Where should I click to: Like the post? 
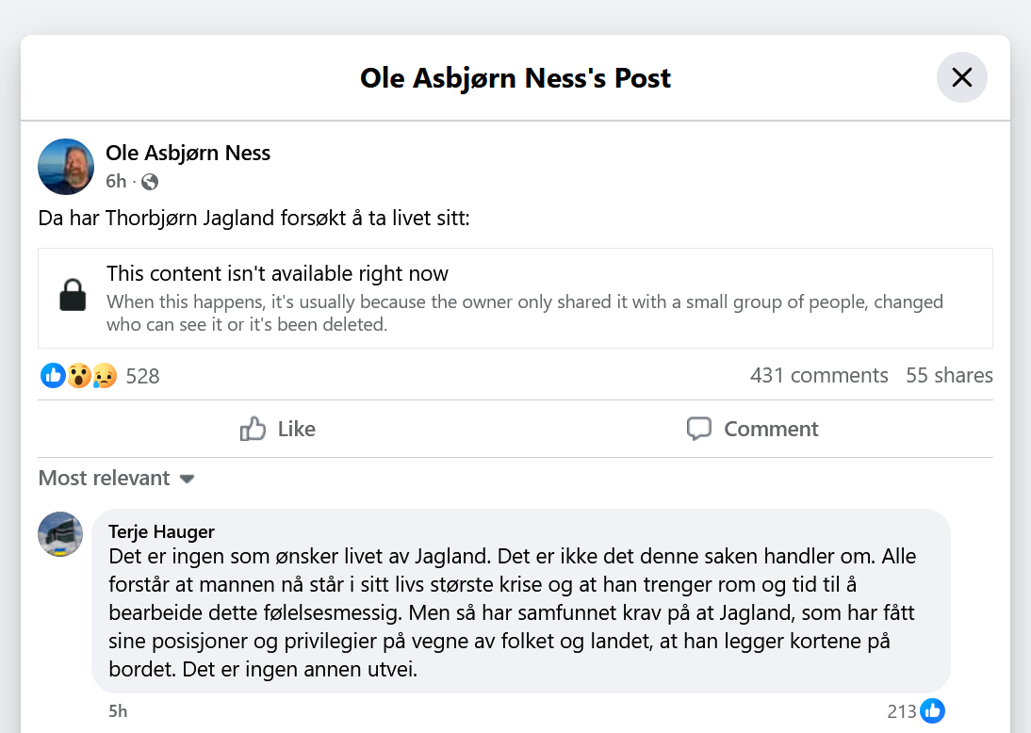pyautogui.click(x=278, y=429)
